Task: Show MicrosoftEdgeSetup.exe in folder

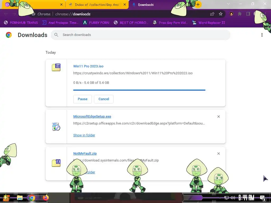Action: point(84,135)
